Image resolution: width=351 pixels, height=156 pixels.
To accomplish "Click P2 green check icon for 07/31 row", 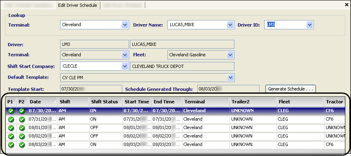I will (22, 119).
